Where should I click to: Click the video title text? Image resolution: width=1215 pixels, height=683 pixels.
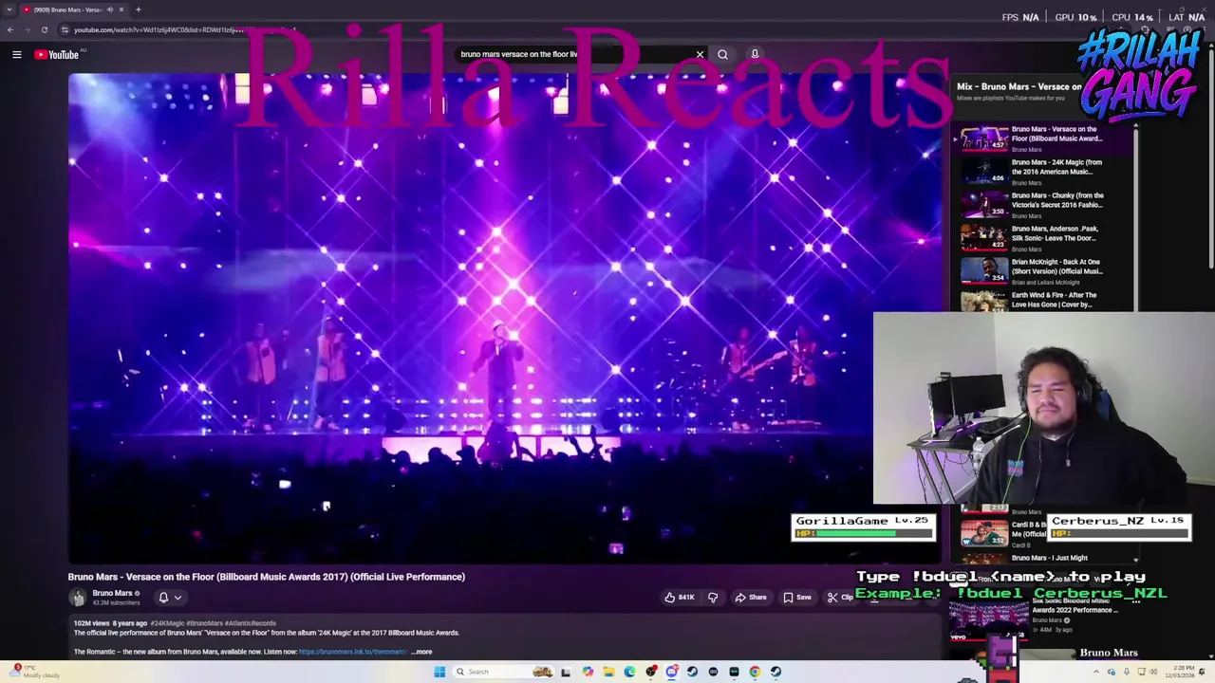click(x=266, y=577)
